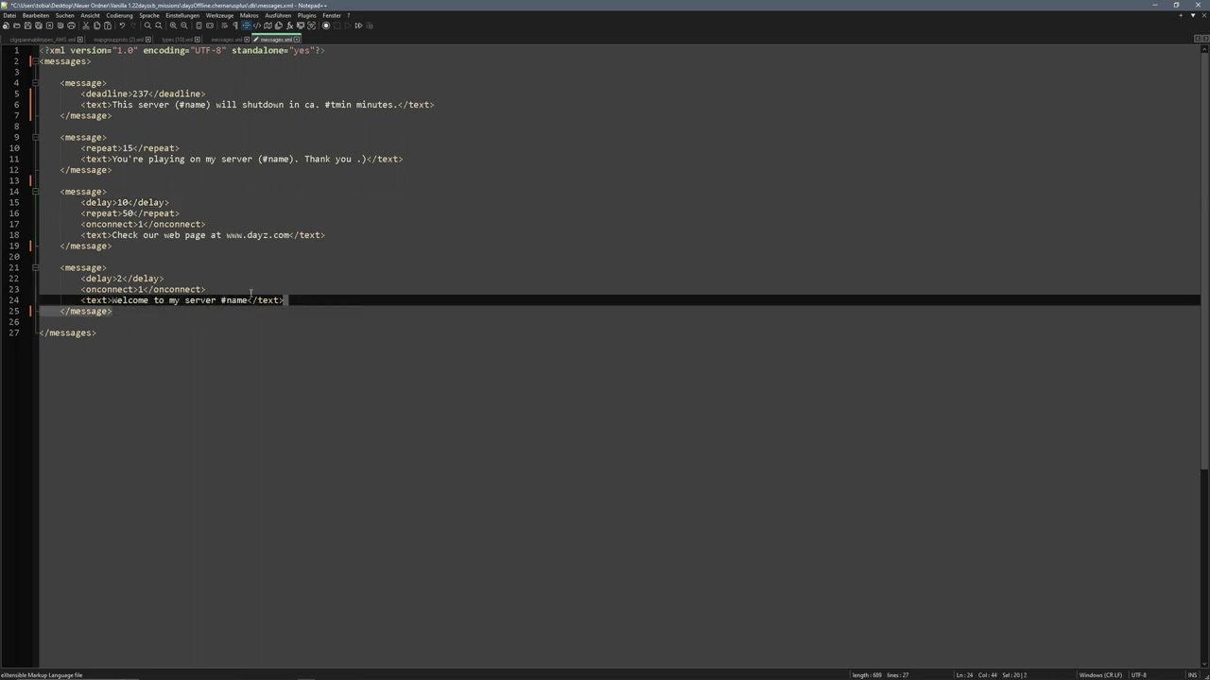Switch to the clgspawnabletypes_AMS.xml tab
This screenshot has width=1210, height=680.
tap(43, 40)
